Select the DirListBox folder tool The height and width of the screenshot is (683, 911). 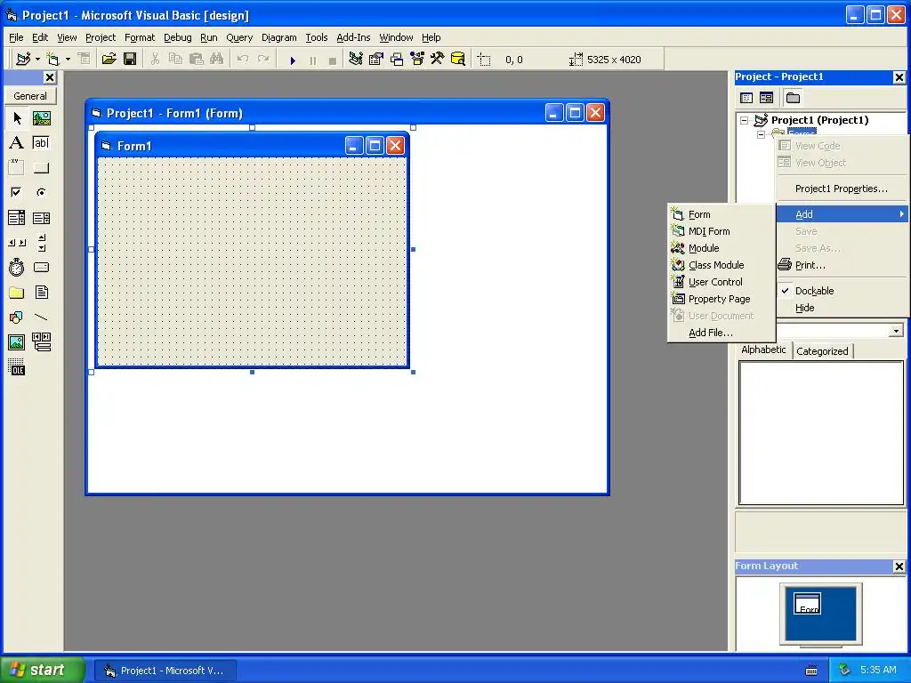tap(17, 292)
